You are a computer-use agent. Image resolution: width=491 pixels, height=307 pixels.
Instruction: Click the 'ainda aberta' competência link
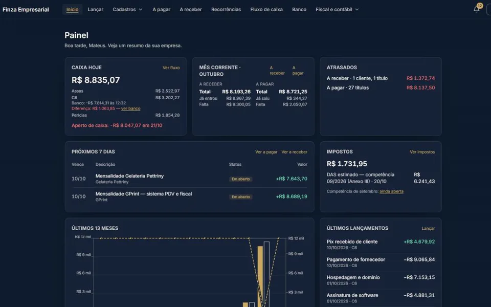pyautogui.click(x=391, y=191)
